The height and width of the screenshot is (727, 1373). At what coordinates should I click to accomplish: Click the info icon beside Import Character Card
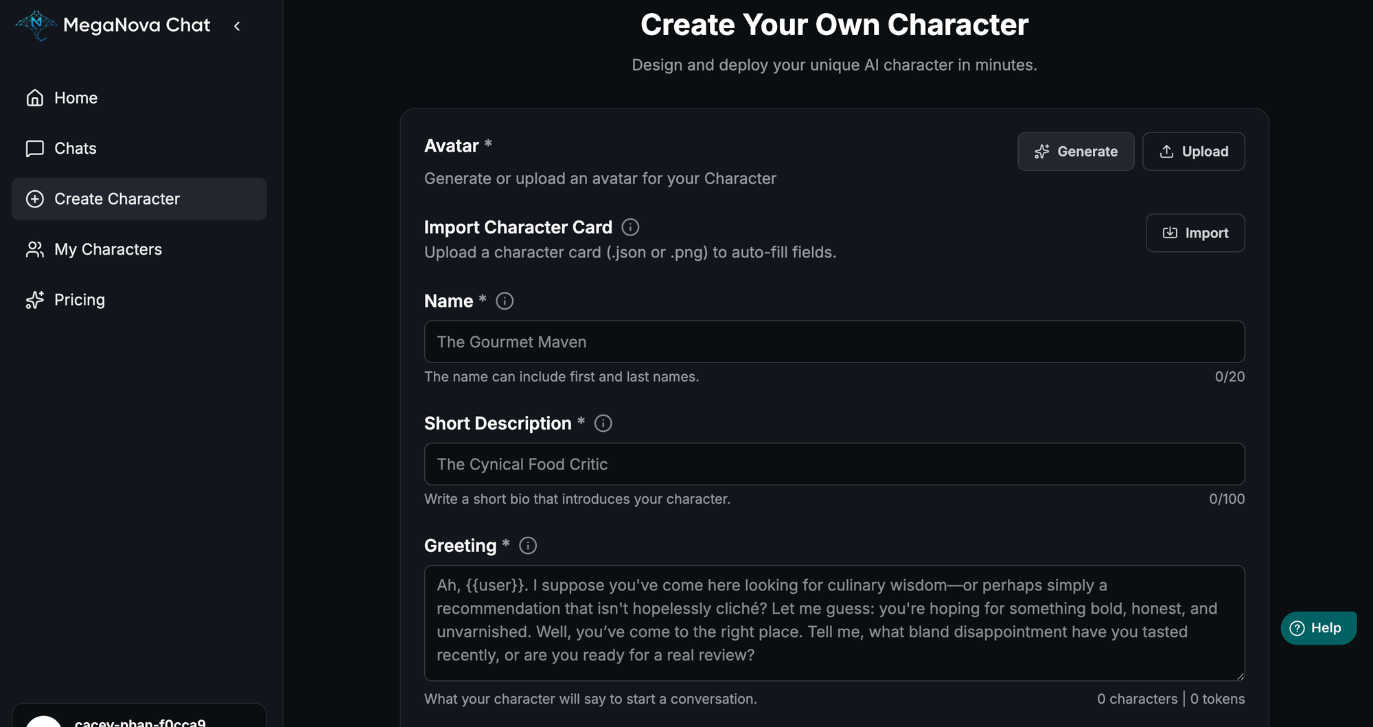coord(630,227)
